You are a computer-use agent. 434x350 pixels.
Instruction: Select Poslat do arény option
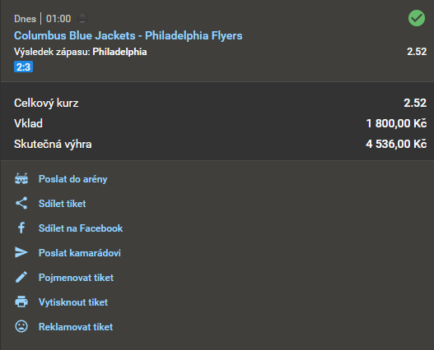coord(72,179)
